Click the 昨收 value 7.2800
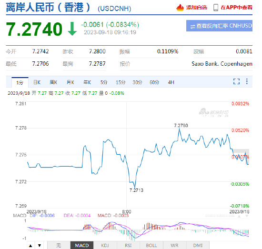Image resolution: width=262 pixels, height=249 pixels. [x=97, y=51]
